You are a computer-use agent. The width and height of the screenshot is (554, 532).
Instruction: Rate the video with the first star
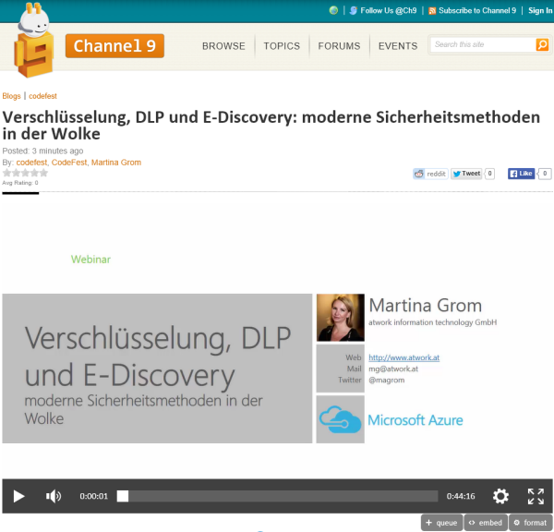pyautogui.click(x=6, y=173)
